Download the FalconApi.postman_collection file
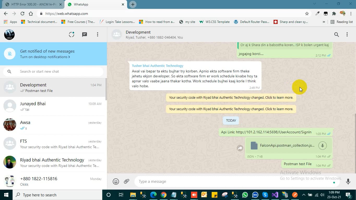The image size is (356, 200). pyautogui.click(x=323, y=145)
